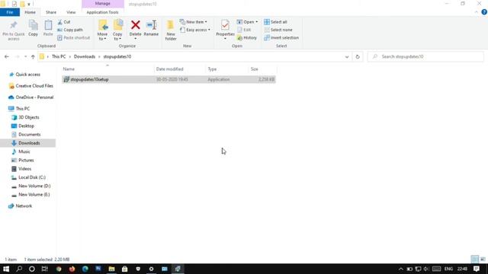
Task: Click the red Delete icon
Action: 136,25
